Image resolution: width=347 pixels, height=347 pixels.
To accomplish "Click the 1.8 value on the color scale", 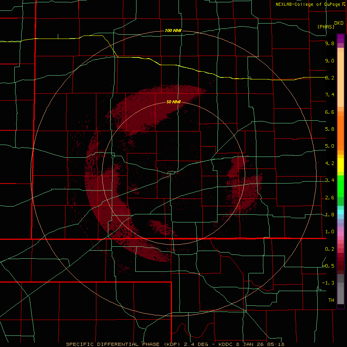I will tap(330, 215).
